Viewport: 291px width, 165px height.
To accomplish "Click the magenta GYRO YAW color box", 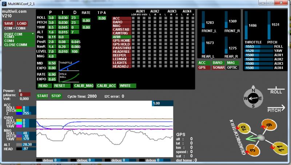I will point(19,126).
